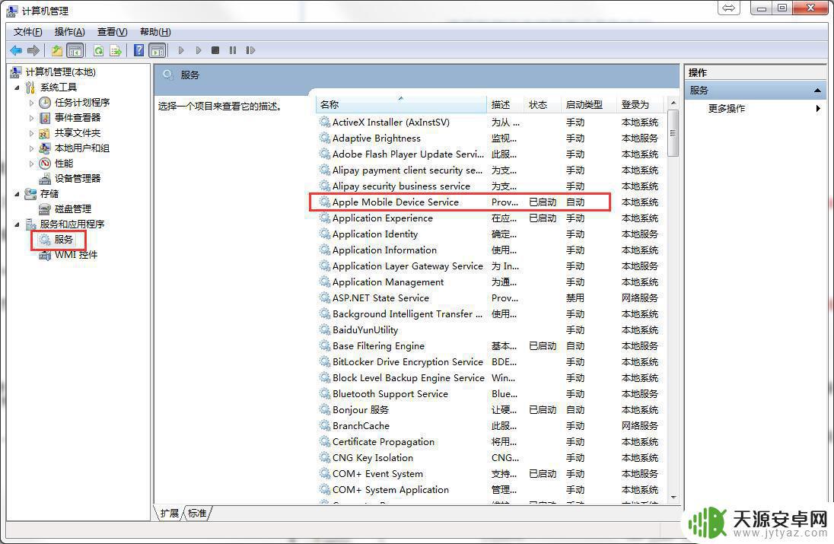This screenshot has width=834, height=544.
Task: Click the services list scroll down arrow
Action: pyautogui.click(x=673, y=498)
